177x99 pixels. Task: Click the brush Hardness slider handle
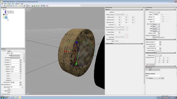pos(163,19)
